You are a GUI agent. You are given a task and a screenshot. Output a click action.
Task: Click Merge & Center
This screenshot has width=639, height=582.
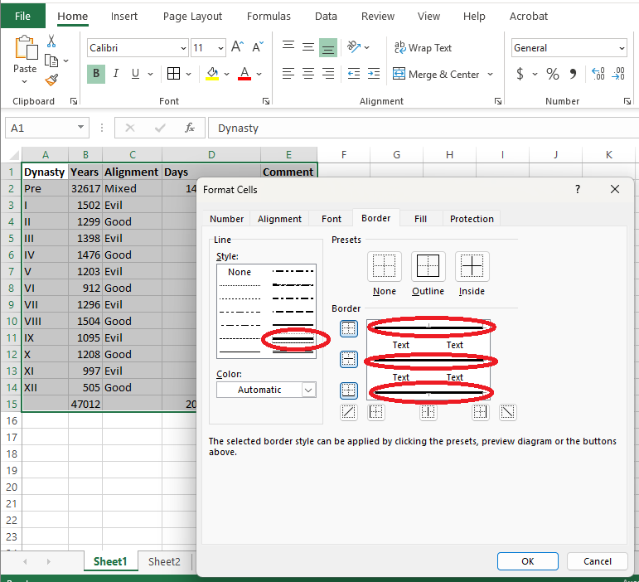pyautogui.click(x=436, y=74)
